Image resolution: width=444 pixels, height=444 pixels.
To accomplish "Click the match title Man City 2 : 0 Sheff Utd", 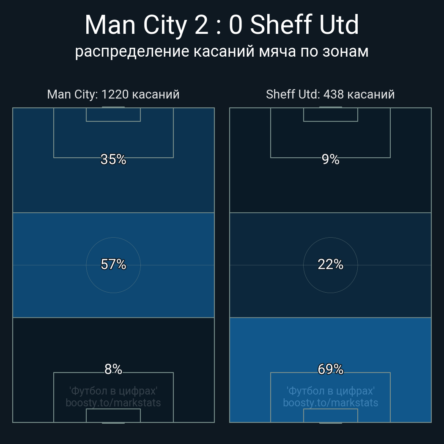I will click(x=222, y=25).
